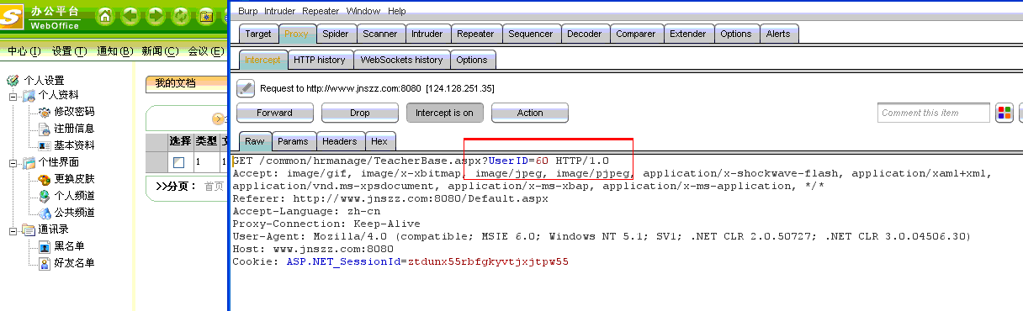Click the 修改密码 tree item

click(x=74, y=112)
